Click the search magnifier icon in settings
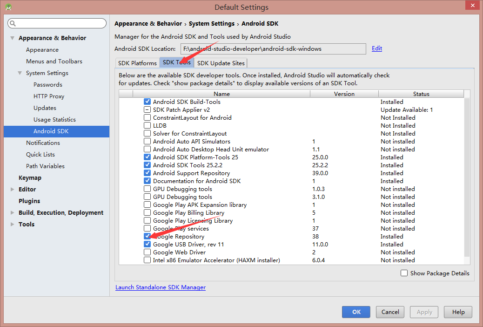 (13, 23)
